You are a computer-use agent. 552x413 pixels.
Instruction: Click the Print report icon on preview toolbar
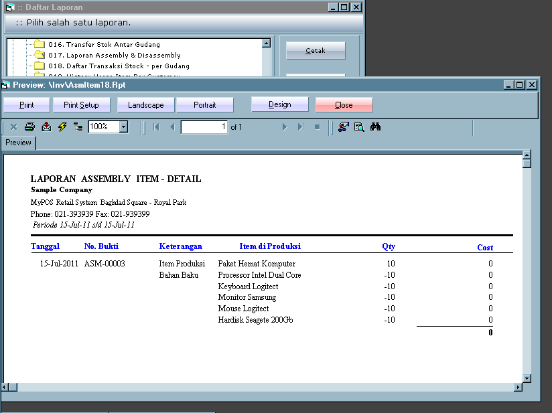coord(29,127)
